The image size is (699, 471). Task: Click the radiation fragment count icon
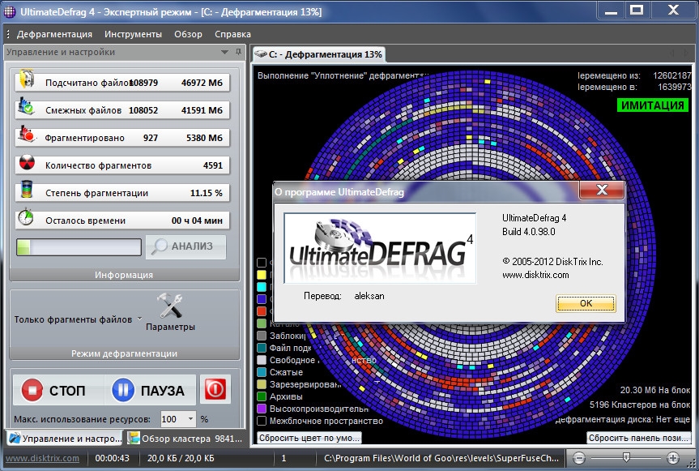[x=27, y=163]
